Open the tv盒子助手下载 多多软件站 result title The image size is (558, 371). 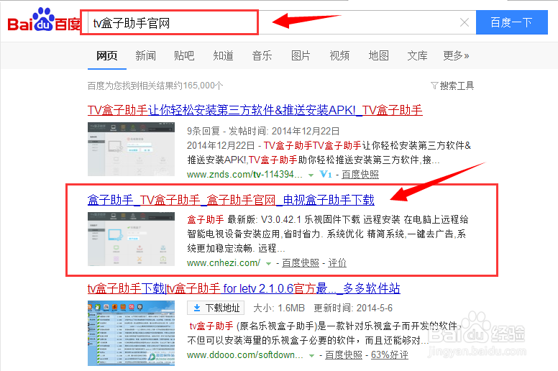(x=244, y=288)
